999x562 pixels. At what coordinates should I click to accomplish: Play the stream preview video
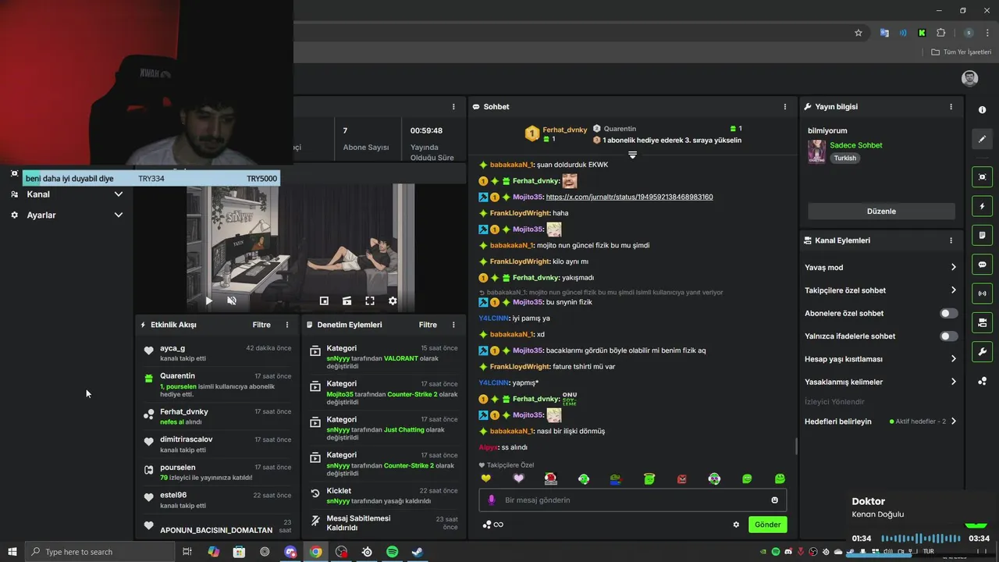pyautogui.click(x=208, y=301)
